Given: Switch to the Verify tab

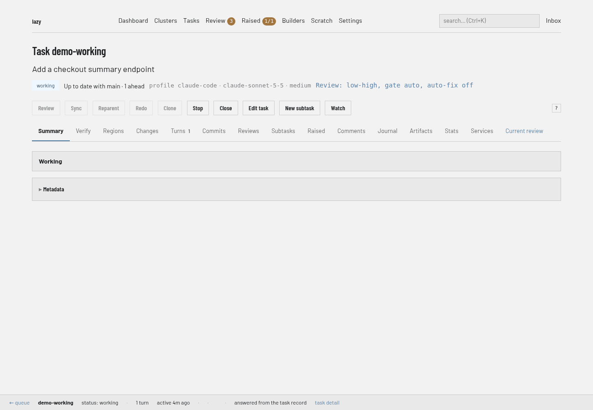Looking at the screenshot, I should (x=83, y=131).
